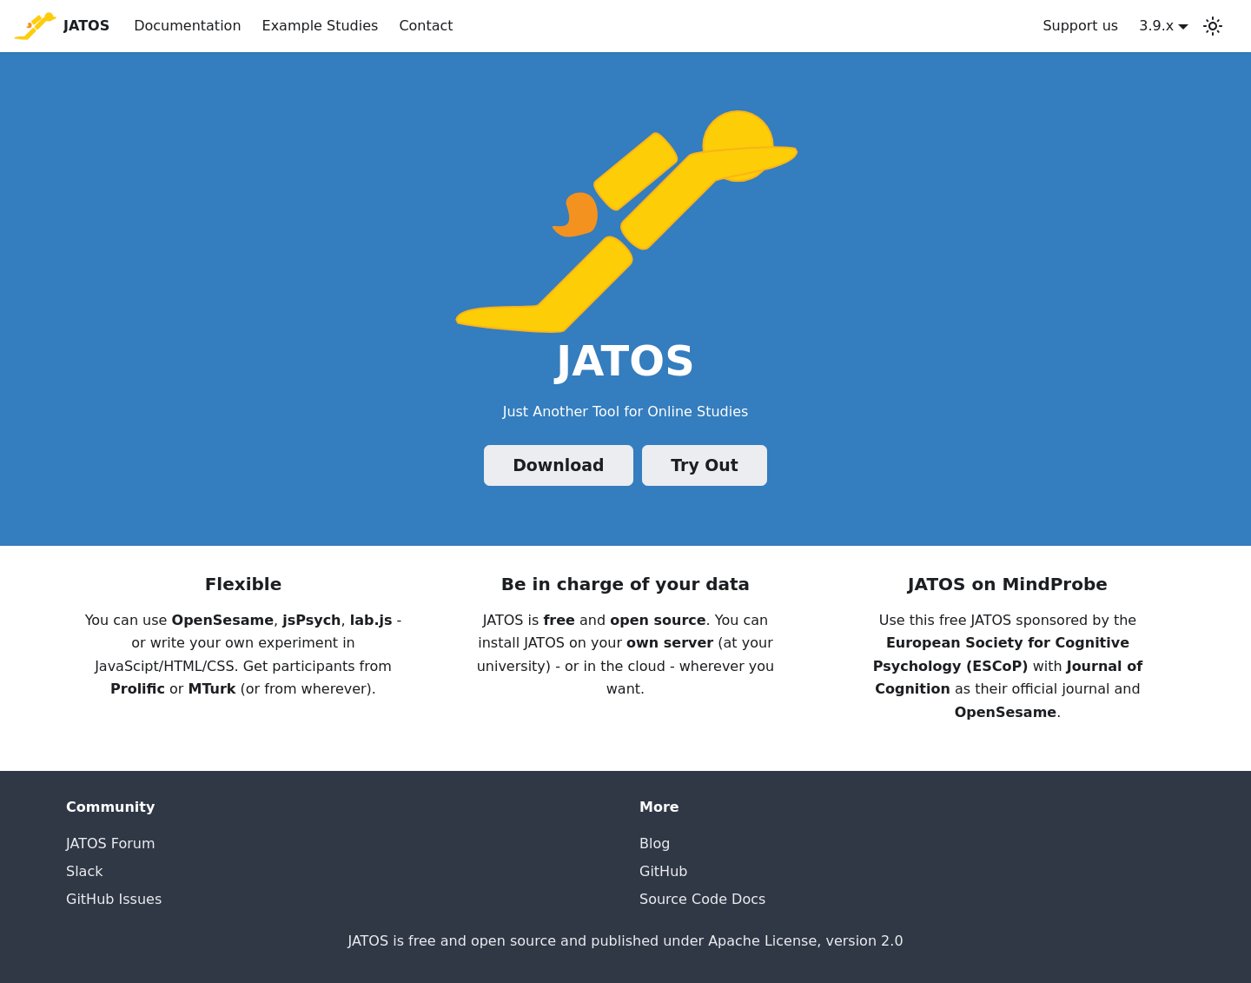Click the "Community" footer heading
Image resolution: width=1251 pixels, height=983 pixels.
pyautogui.click(x=110, y=807)
